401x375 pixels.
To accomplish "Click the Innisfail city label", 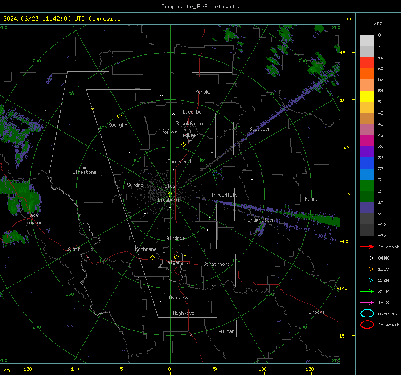I will click(180, 161).
